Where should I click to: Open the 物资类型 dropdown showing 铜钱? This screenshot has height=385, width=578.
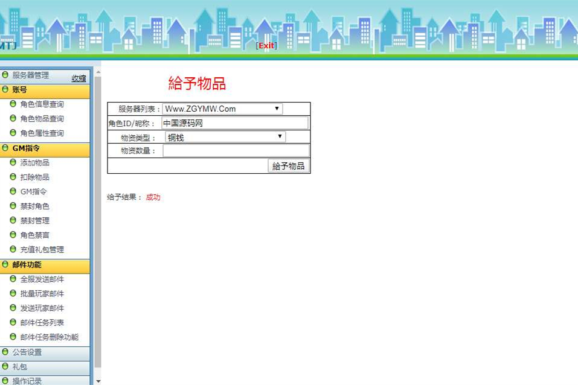(x=225, y=137)
